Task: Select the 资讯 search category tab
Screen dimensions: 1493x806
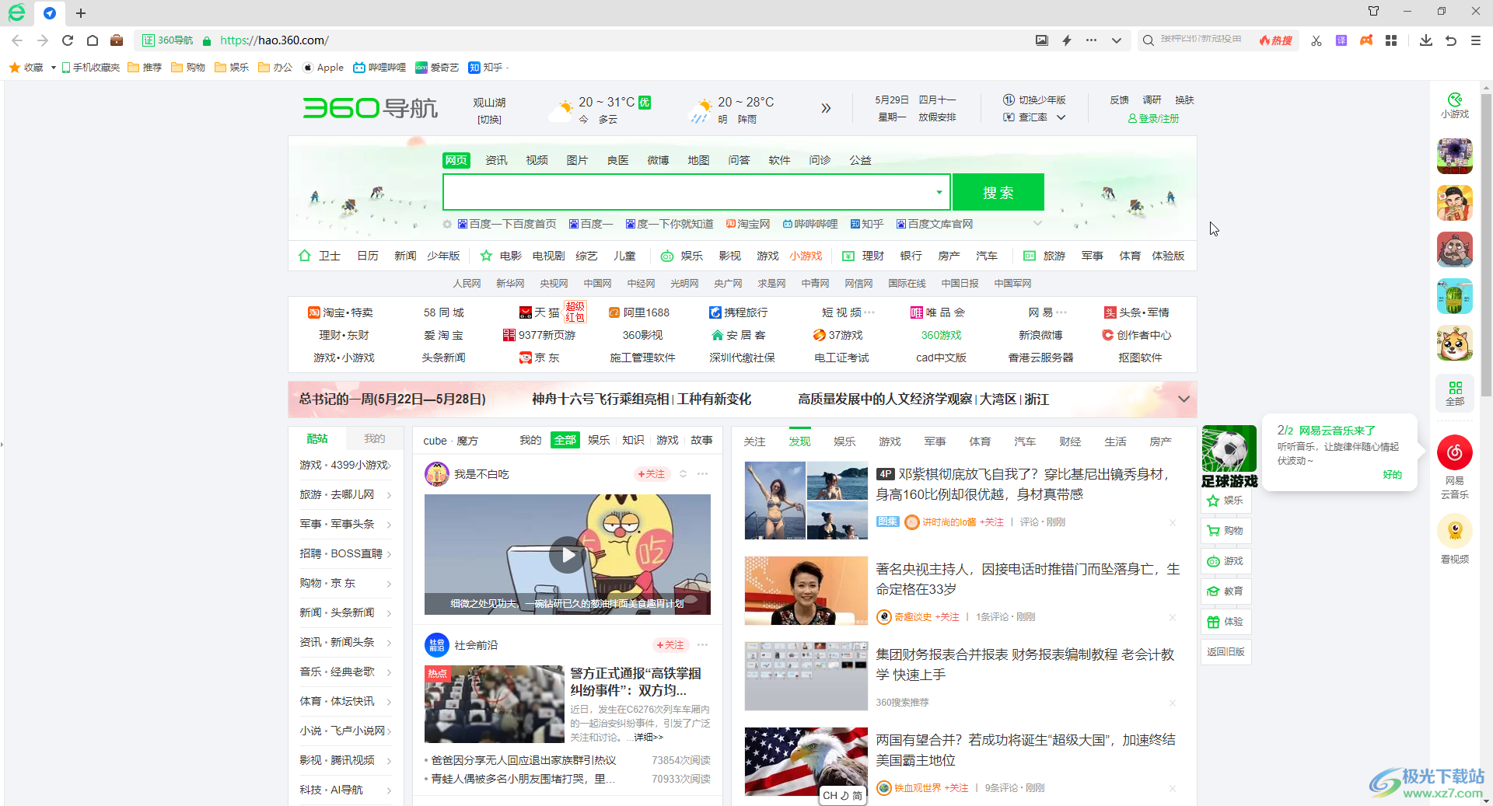Action: click(x=496, y=160)
